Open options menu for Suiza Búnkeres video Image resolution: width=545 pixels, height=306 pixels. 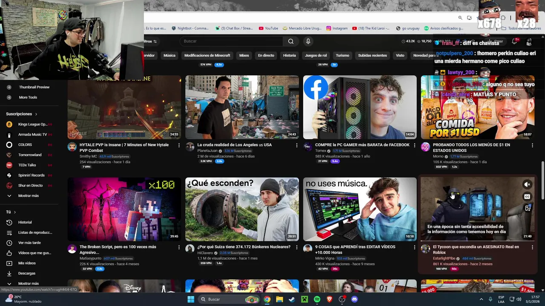click(x=297, y=247)
